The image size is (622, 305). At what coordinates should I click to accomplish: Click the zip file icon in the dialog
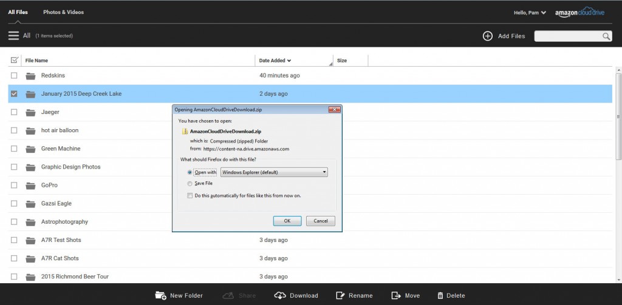tap(185, 132)
